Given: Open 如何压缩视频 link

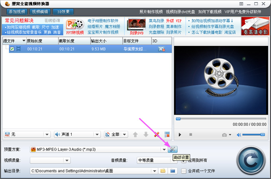Looking at the screenshot, I should point(18,27).
